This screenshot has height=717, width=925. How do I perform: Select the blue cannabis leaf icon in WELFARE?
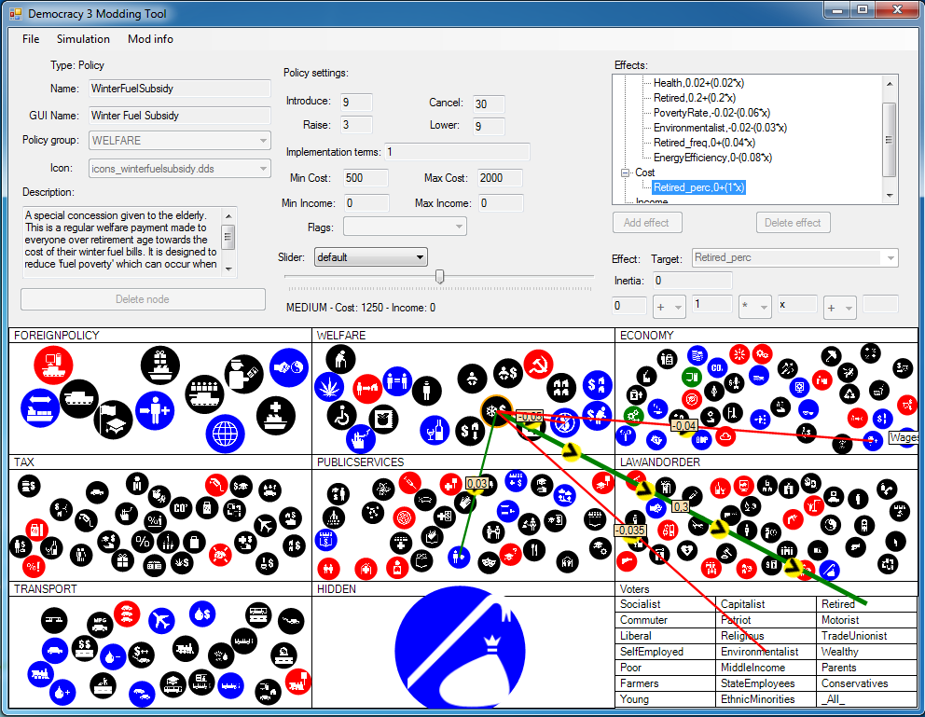click(328, 387)
